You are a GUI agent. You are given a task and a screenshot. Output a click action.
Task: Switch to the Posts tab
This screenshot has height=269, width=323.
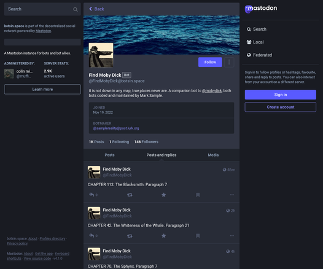click(109, 155)
